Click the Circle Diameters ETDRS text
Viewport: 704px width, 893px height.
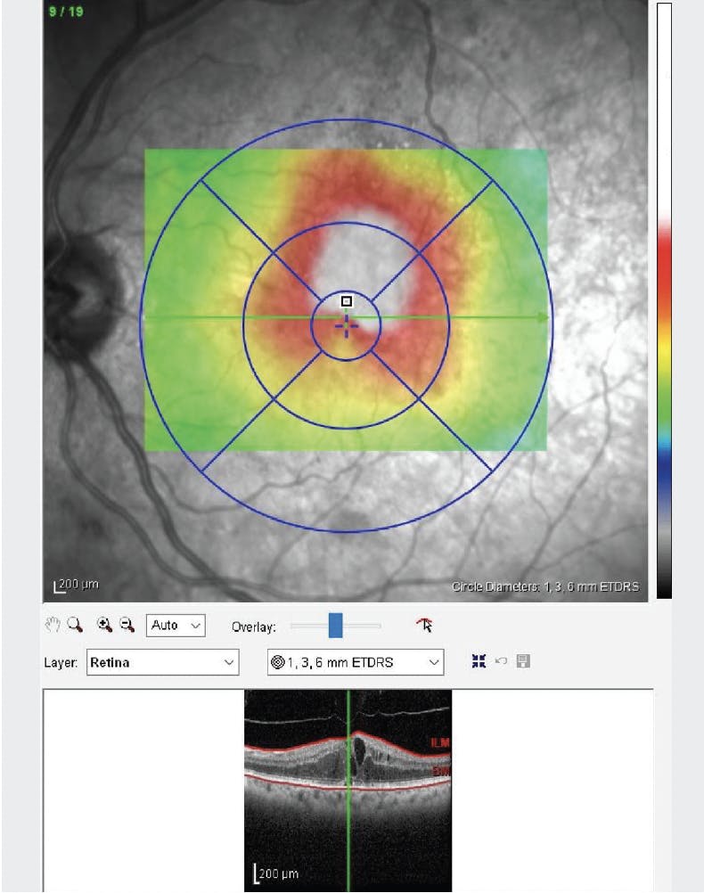pos(545,586)
